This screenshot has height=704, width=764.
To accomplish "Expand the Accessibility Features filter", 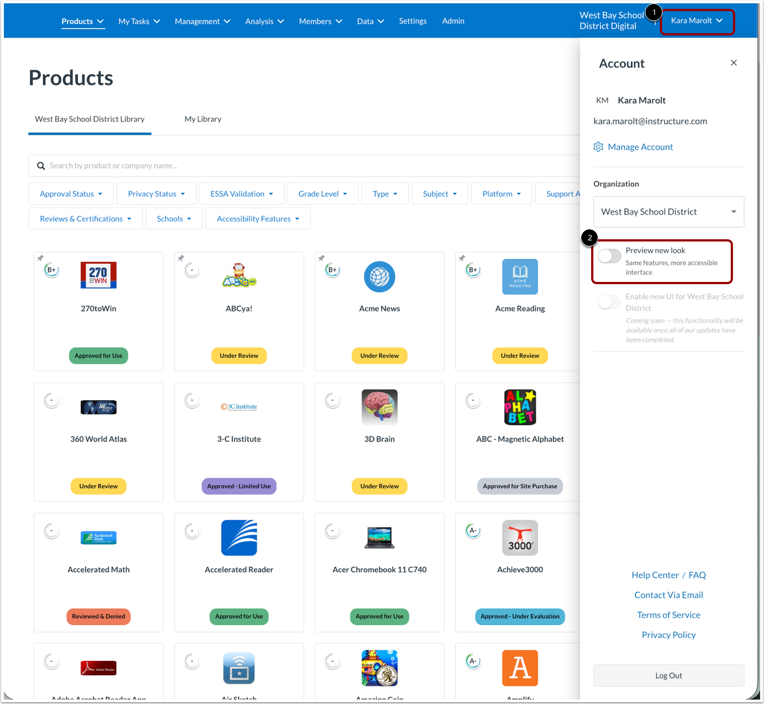I will tap(258, 219).
